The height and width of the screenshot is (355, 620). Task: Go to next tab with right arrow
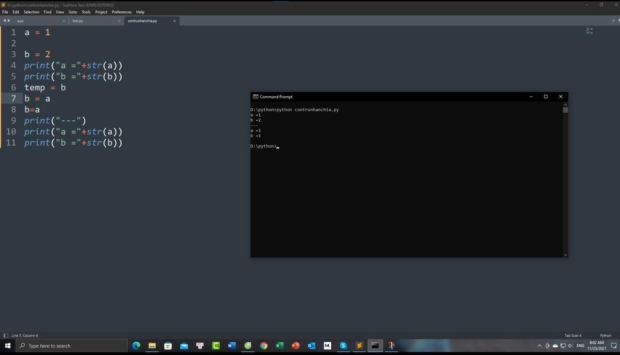click(9, 21)
